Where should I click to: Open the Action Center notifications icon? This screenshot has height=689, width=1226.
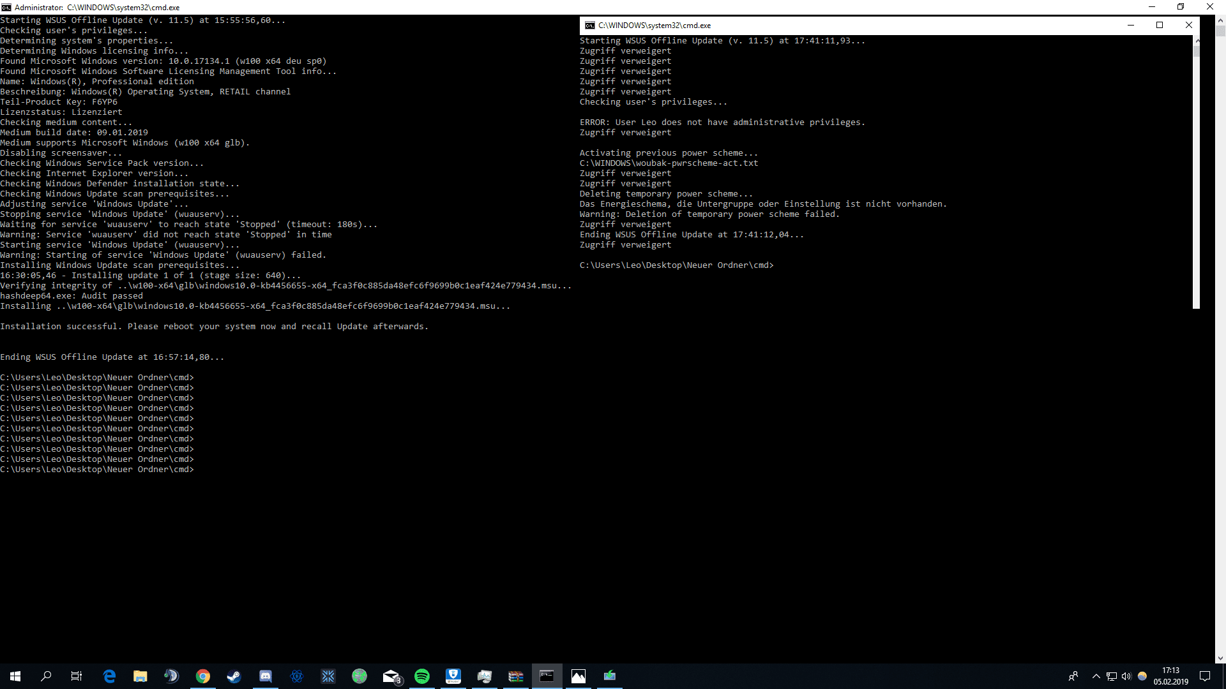[x=1205, y=676]
